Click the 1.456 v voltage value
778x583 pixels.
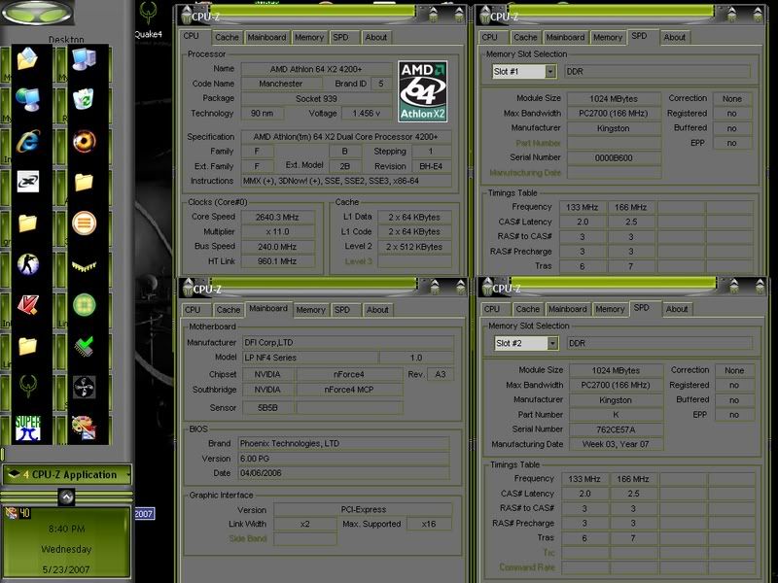(x=367, y=114)
